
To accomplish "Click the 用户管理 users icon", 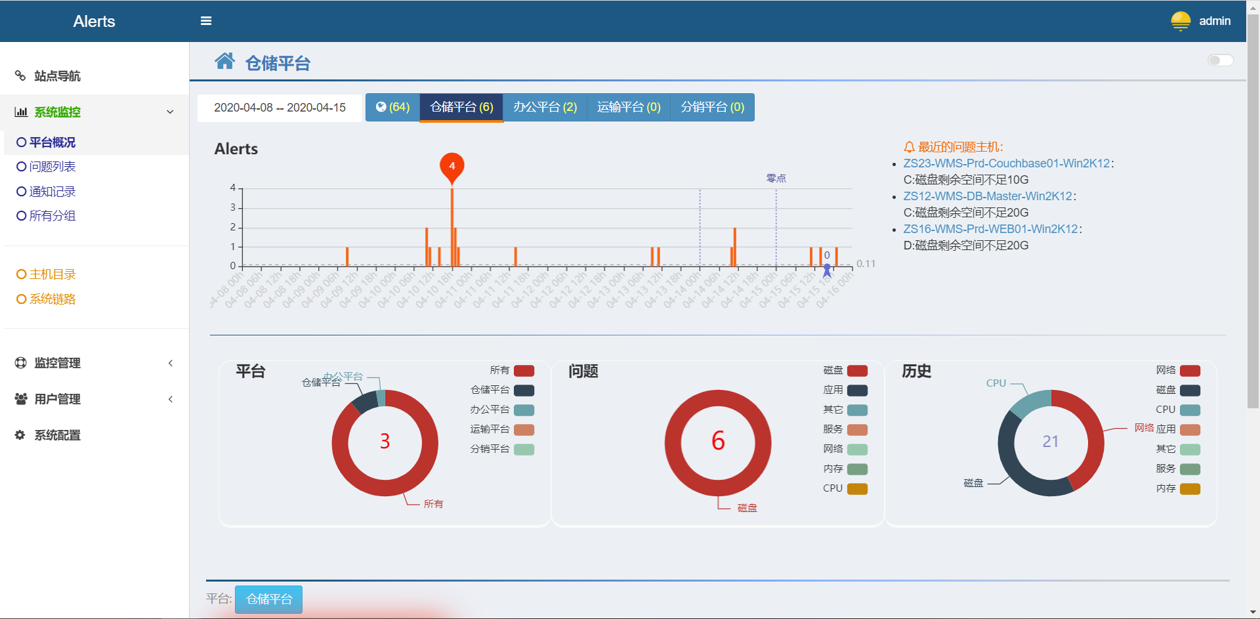I will click(x=21, y=398).
